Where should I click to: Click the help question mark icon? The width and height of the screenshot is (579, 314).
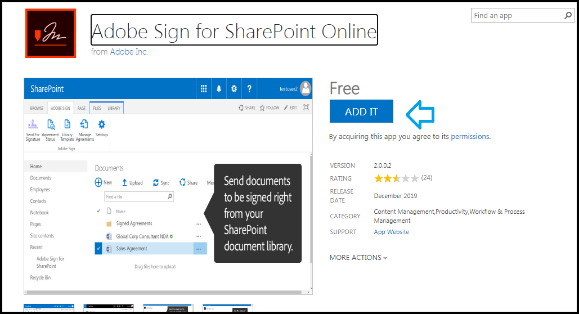point(249,89)
